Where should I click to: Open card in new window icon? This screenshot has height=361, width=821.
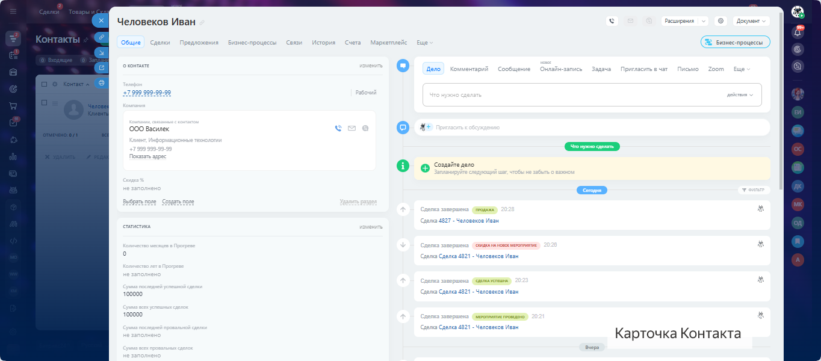point(101,68)
